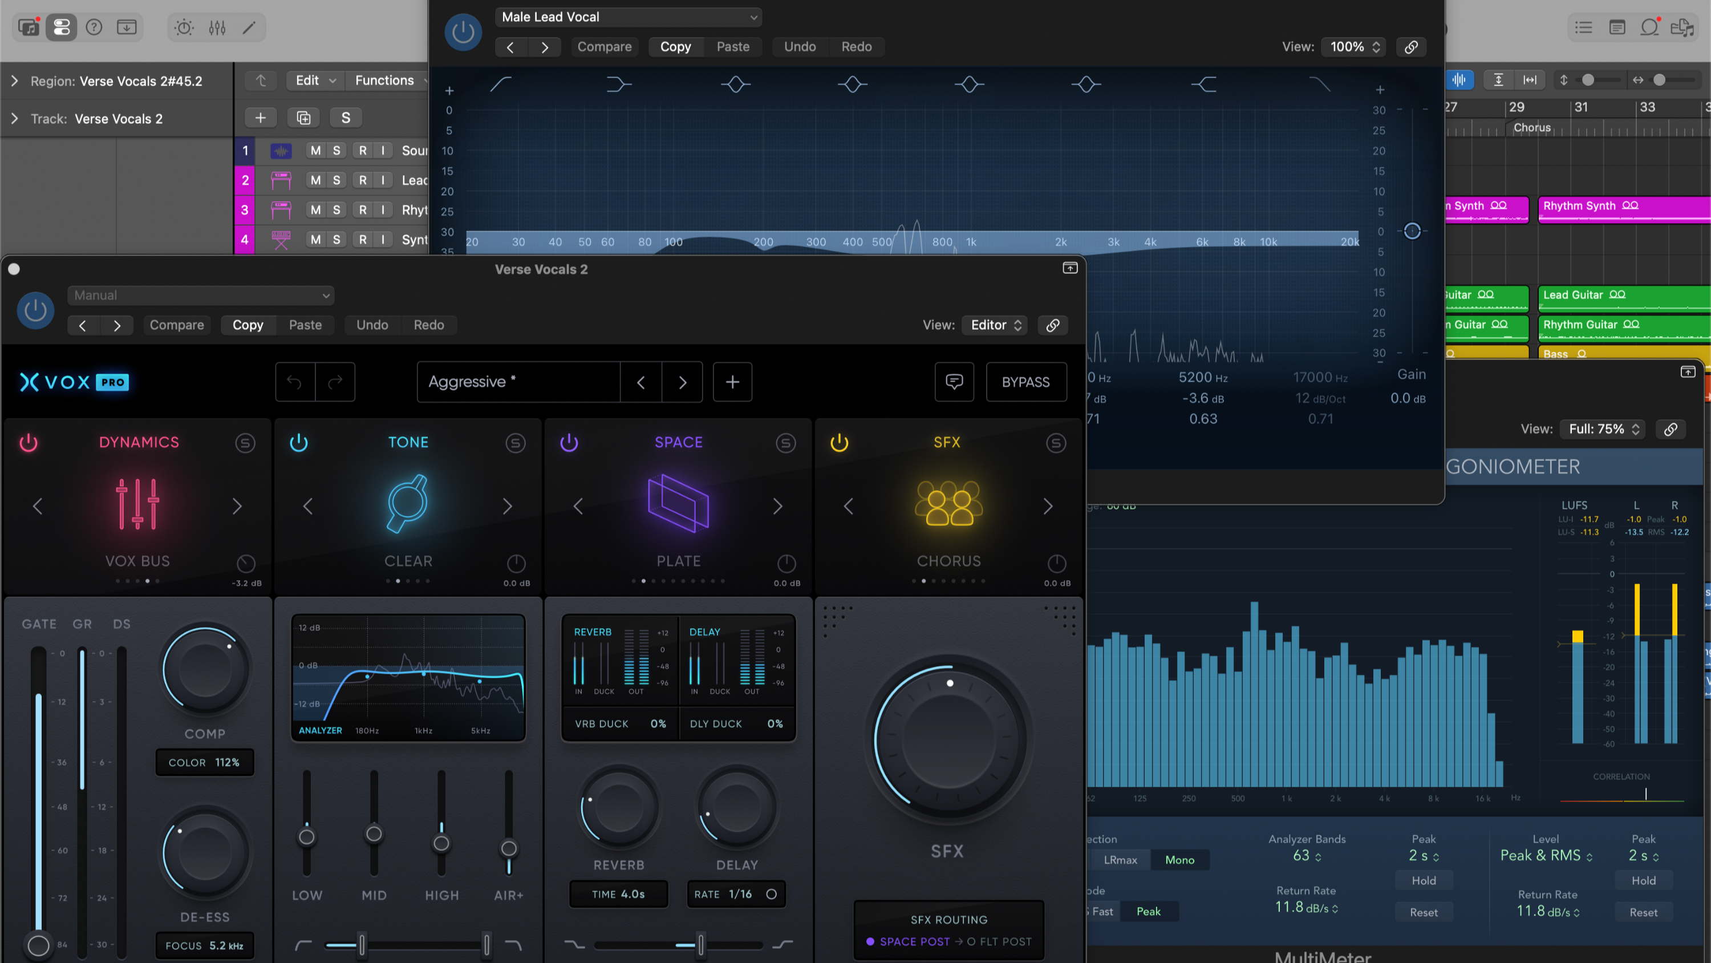Toggle the TONE module power
The height and width of the screenshot is (963, 1711).
pyautogui.click(x=299, y=443)
